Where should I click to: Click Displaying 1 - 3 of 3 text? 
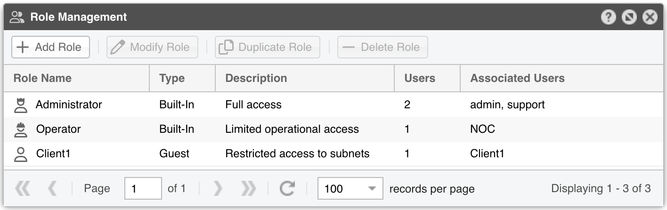pos(601,189)
